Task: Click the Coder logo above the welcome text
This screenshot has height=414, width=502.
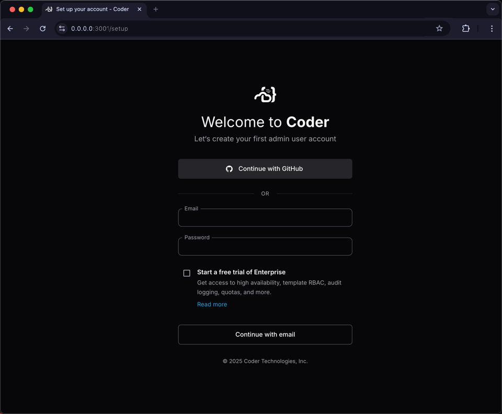Action: point(265,94)
